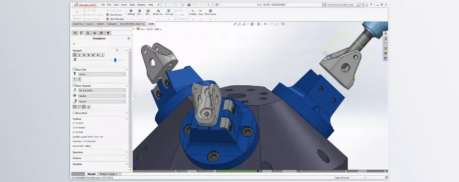Adjust the simulation speed slider handle
Screen dimensions: 459x182
[115, 60]
